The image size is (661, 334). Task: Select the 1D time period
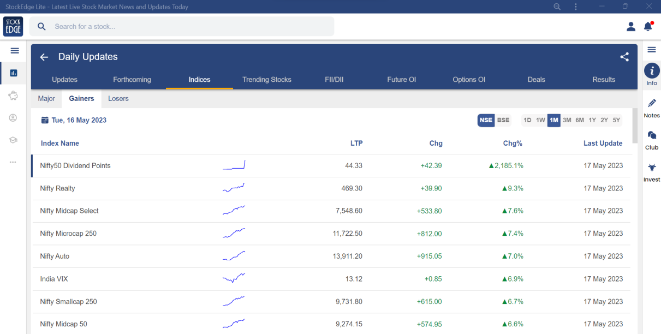click(527, 120)
